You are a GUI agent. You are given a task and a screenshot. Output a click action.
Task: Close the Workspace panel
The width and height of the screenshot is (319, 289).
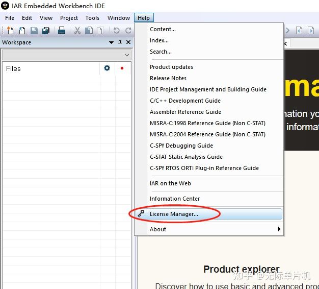point(128,42)
